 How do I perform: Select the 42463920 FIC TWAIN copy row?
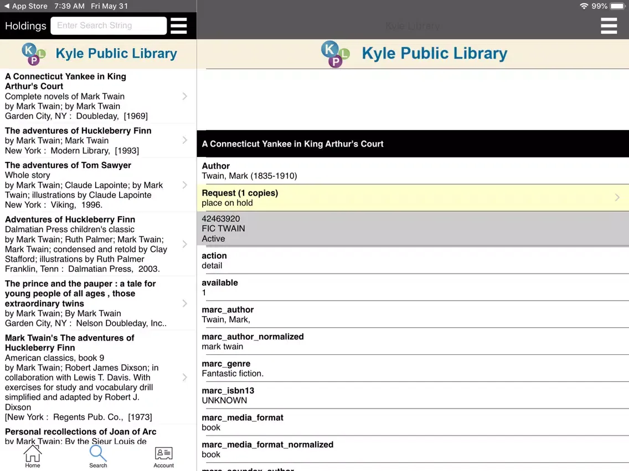click(413, 228)
